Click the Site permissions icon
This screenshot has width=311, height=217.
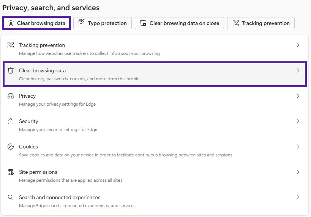(11, 172)
